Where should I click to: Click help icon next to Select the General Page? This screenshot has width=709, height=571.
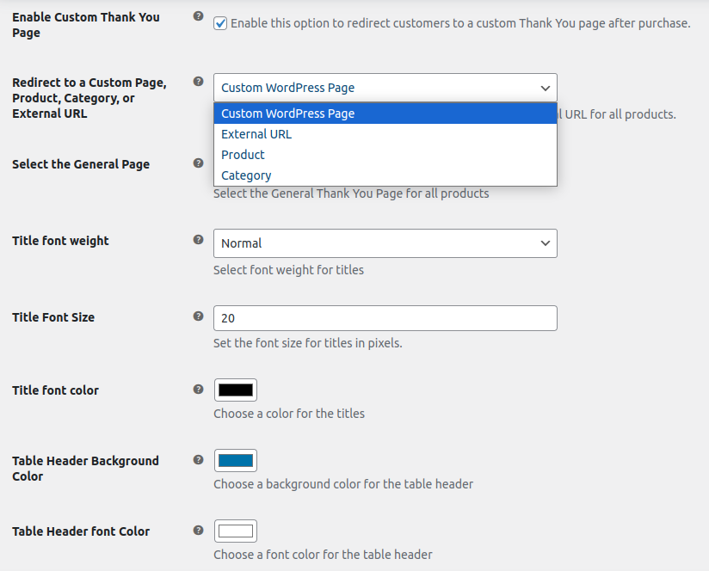199,163
